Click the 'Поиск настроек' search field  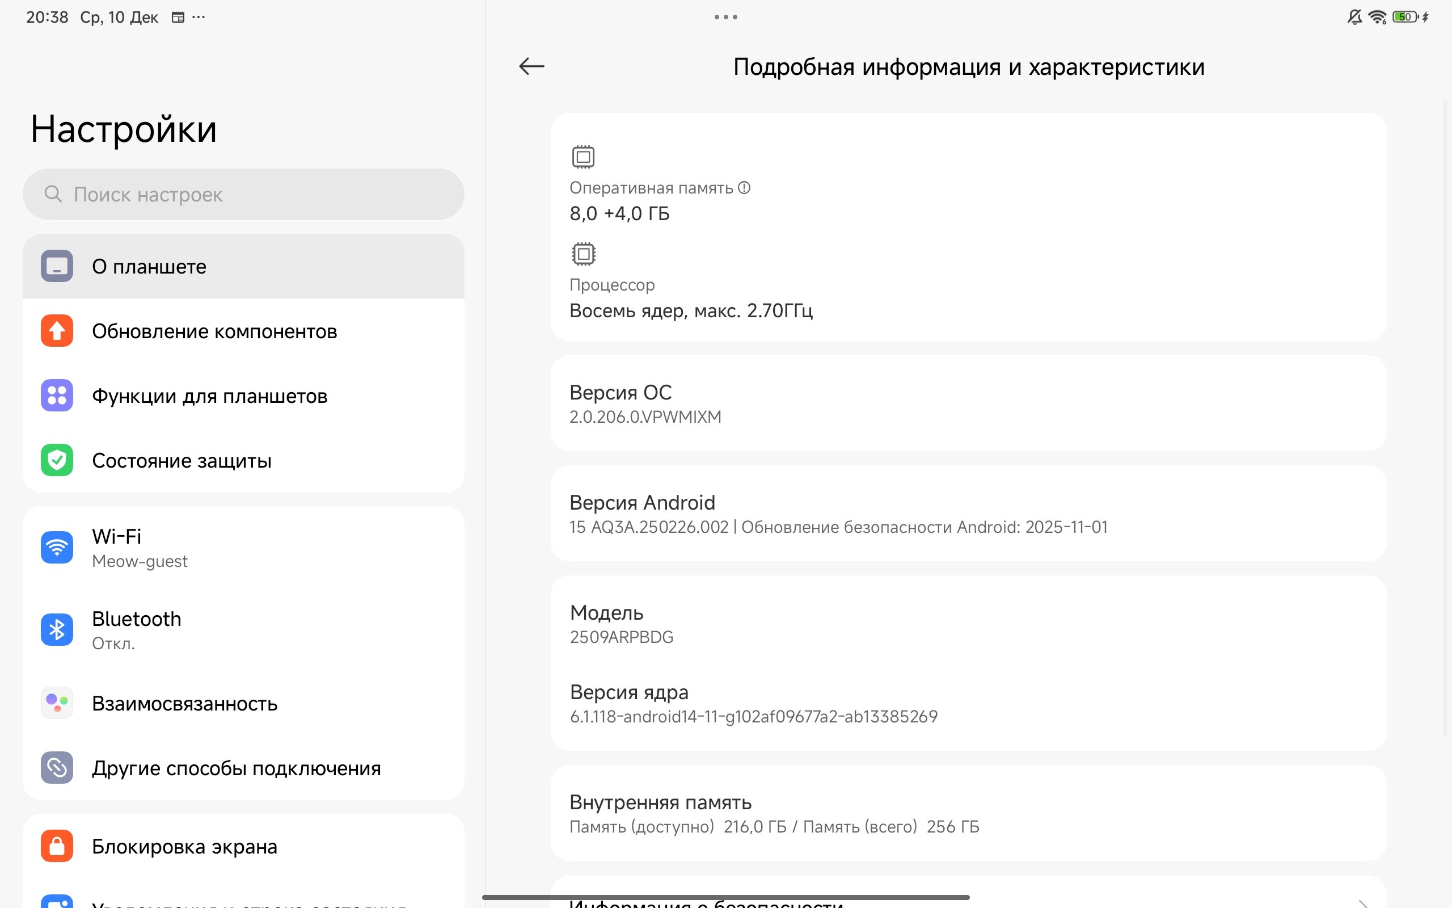(243, 194)
